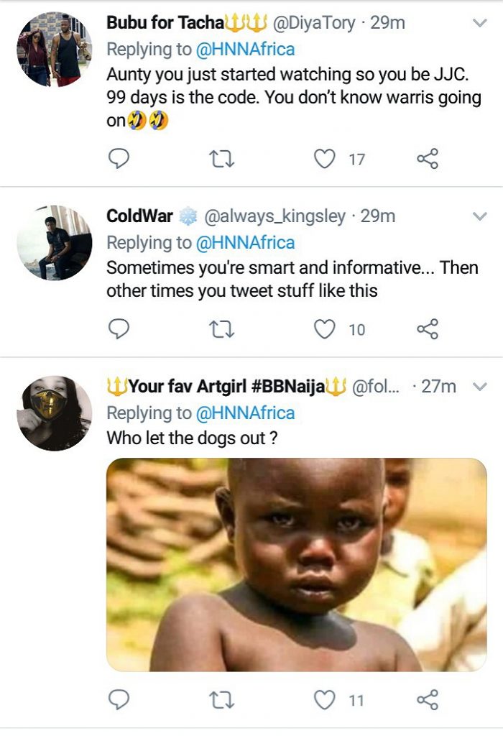Share the Artgirl tweet
Viewport: 503px width, 736px height.
[427, 699]
